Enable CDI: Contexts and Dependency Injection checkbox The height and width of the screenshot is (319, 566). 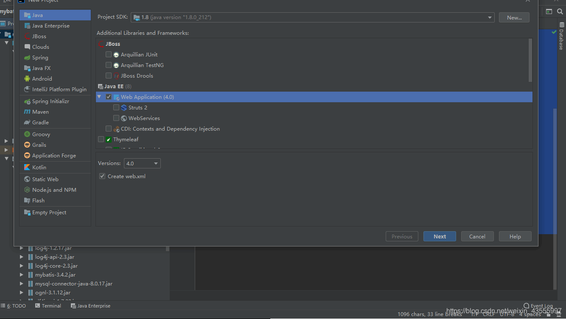(109, 129)
